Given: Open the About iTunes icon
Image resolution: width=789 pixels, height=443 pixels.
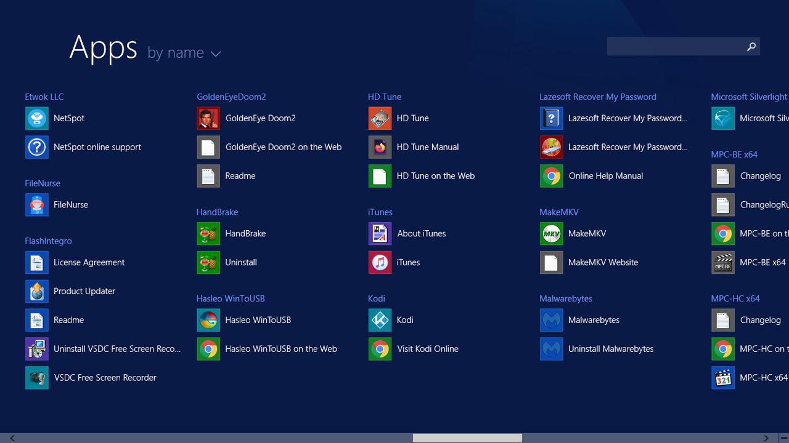Looking at the screenshot, I should pyautogui.click(x=380, y=234).
